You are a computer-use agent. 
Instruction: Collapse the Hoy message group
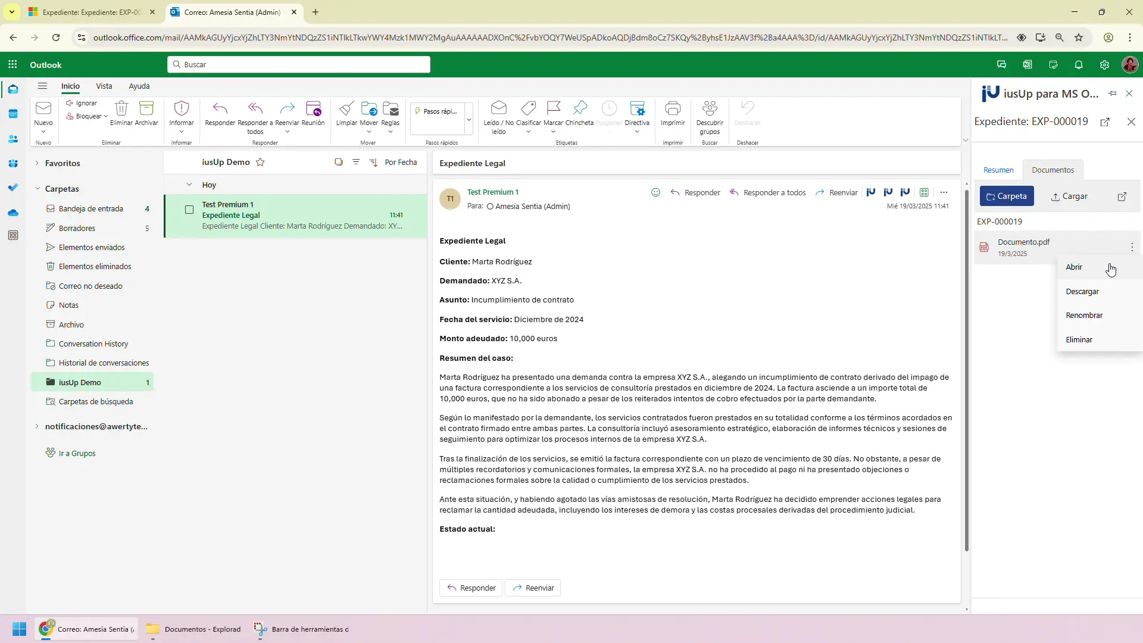pos(189,185)
